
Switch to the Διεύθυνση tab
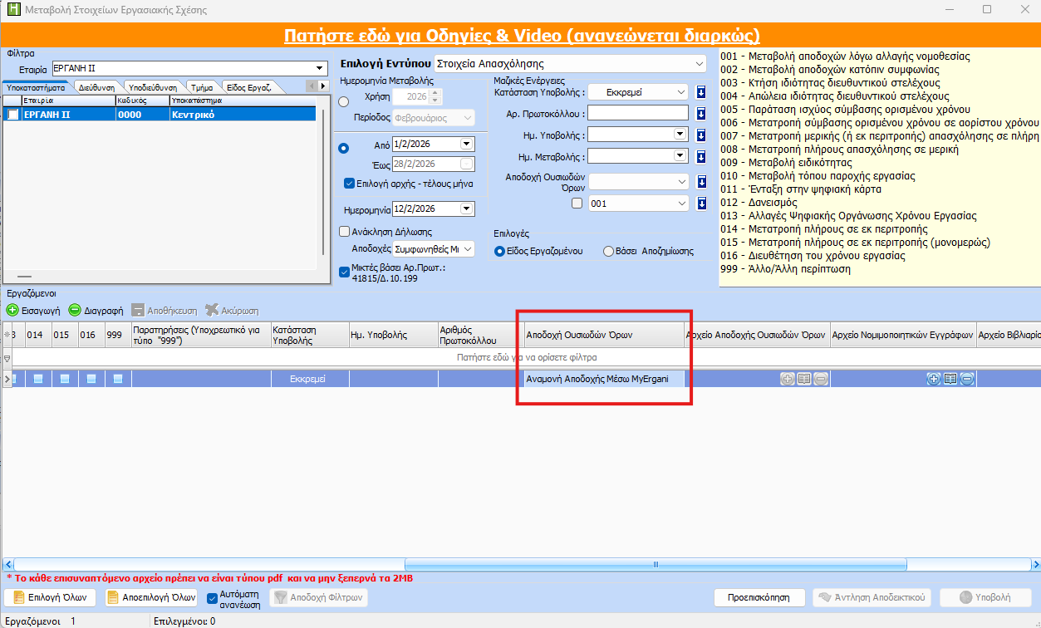pyautogui.click(x=97, y=86)
